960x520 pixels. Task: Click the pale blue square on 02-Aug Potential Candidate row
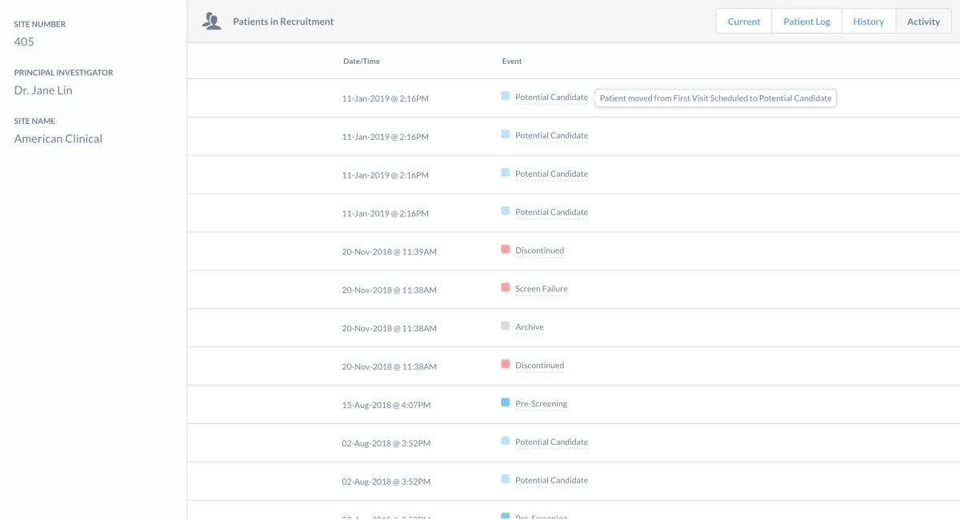coord(505,442)
